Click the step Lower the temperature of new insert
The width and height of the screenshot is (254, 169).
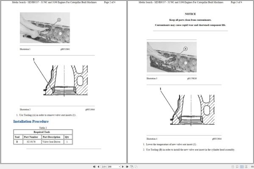click(170, 144)
